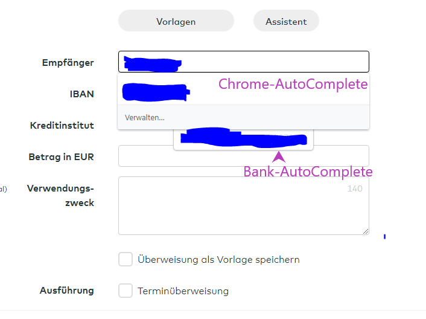Enable the save-as-Vorlage checkbox
This screenshot has width=426, height=319.
tap(126, 259)
